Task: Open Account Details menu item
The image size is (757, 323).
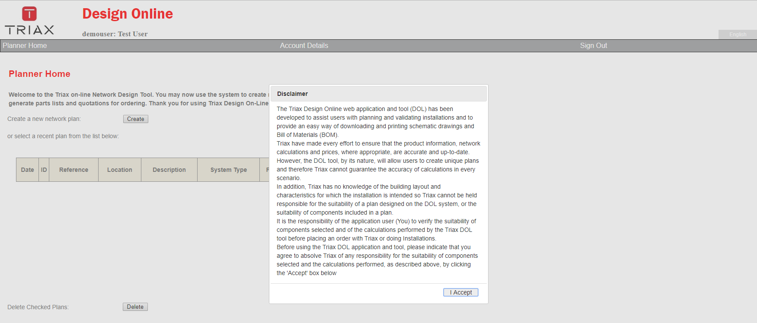Action: [x=304, y=46]
